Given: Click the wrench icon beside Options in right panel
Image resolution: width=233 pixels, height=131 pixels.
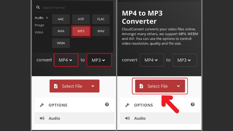Looking at the screenshot, I should click(127, 105).
